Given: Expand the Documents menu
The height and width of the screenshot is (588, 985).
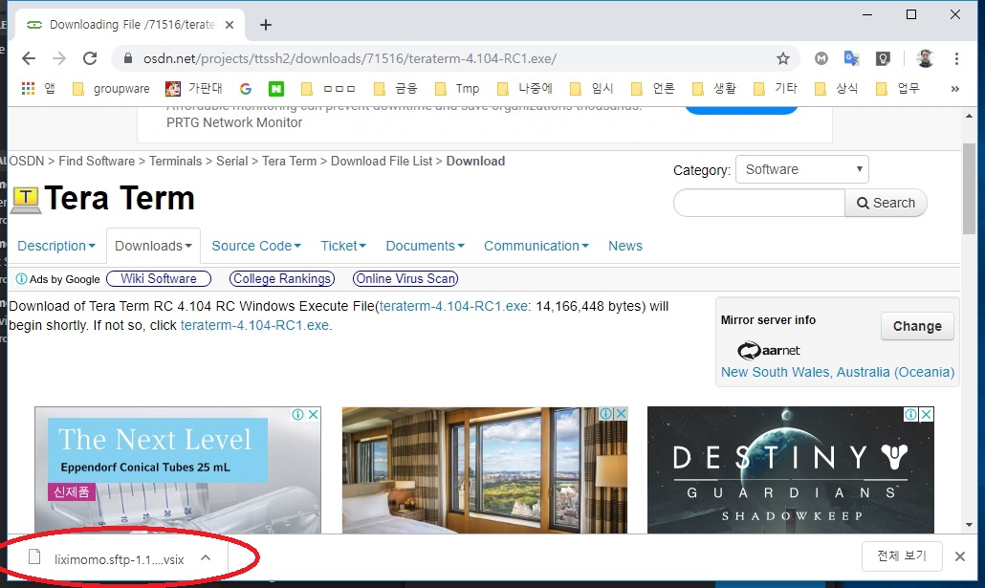Looking at the screenshot, I should pos(426,246).
